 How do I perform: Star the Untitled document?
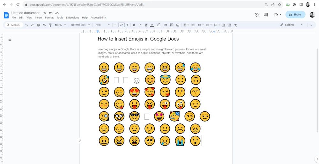point(45,13)
